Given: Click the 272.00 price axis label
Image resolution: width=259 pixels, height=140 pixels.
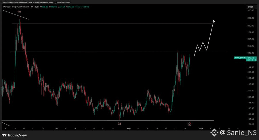Looking at the screenshot, I should click(251, 32).
